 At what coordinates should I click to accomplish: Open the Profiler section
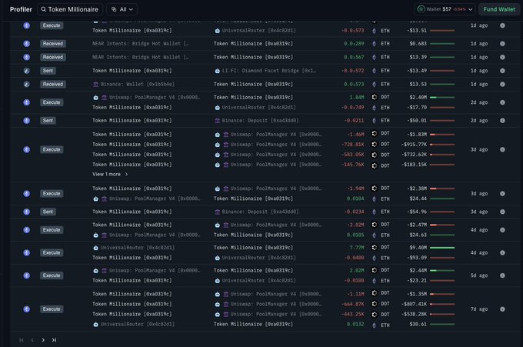coord(21,9)
